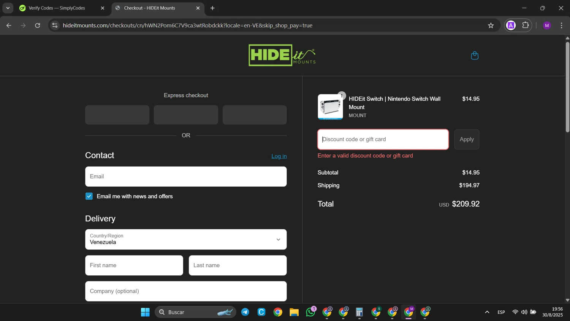Screen dimensions: 570x321
Task: Switch to the Verify Codes SimplyCodes tab
Action: coord(57,8)
